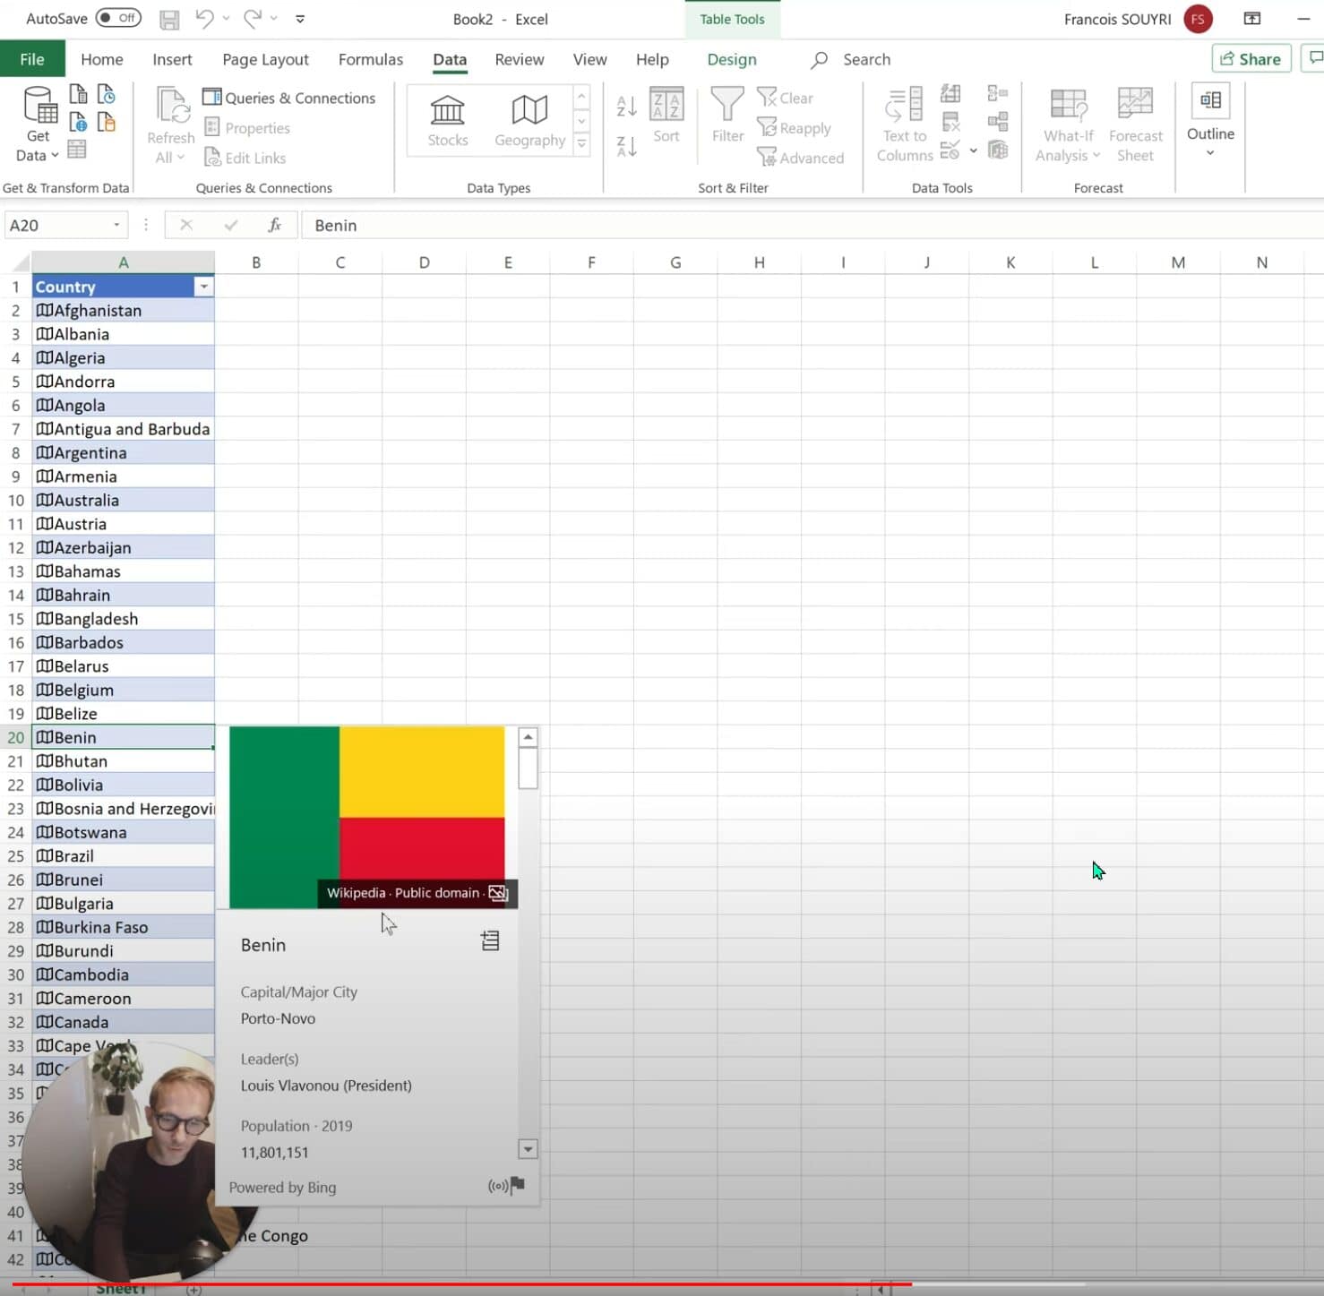Apply a Filter from Sort & Filter
This screenshot has height=1296, width=1324.
(726, 116)
